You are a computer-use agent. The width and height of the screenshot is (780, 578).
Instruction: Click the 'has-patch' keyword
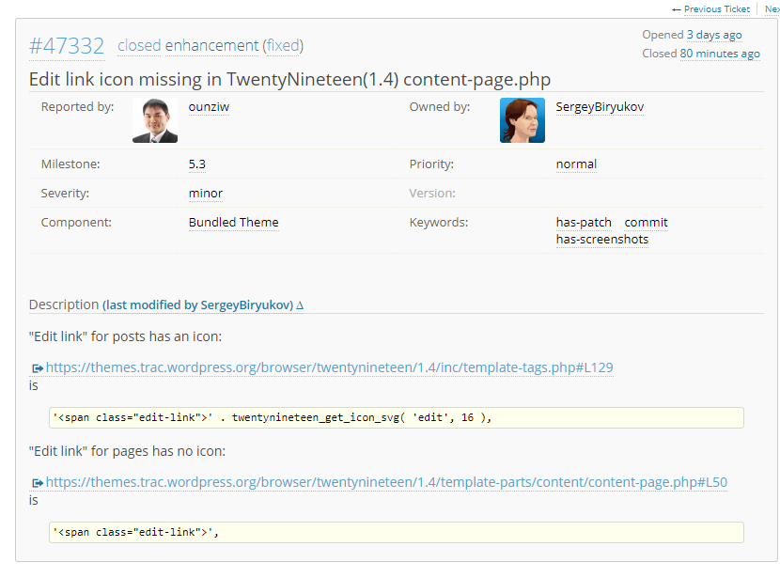584,223
